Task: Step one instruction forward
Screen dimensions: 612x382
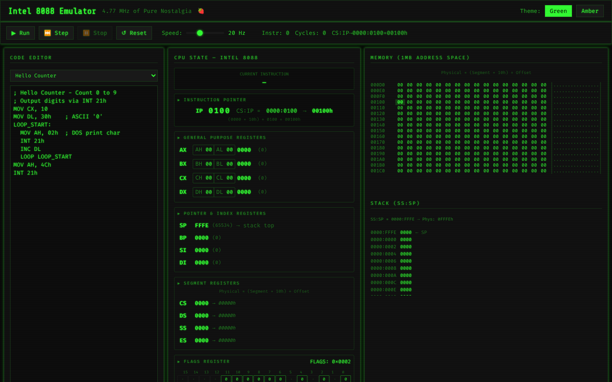Action: pos(56,33)
